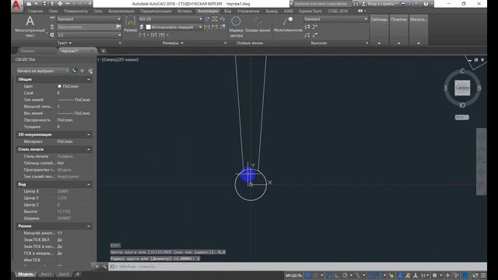Click the ViewCube Сверху face
Screen dimensions: 498x280
(x=462, y=88)
